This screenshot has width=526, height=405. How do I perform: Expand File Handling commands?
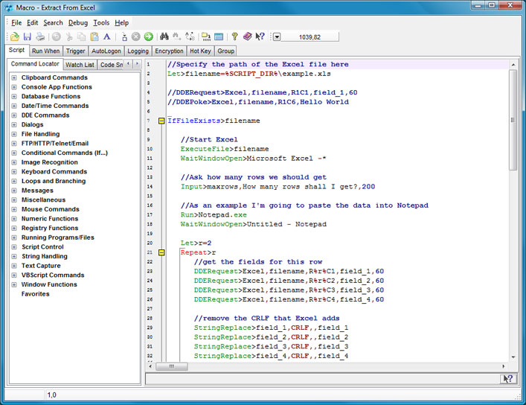[x=14, y=134]
